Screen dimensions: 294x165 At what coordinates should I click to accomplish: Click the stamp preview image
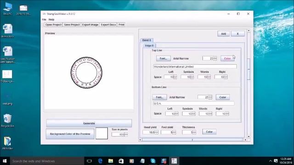click(x=86, y=72)
